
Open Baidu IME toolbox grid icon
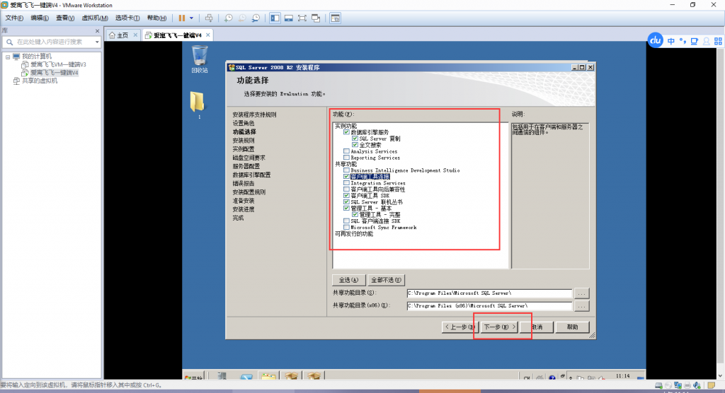tap(718, 41)
